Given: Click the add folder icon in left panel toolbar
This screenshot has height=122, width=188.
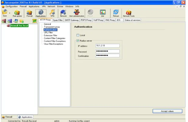Looking at the screenshot, I should [x=22, y=21].
